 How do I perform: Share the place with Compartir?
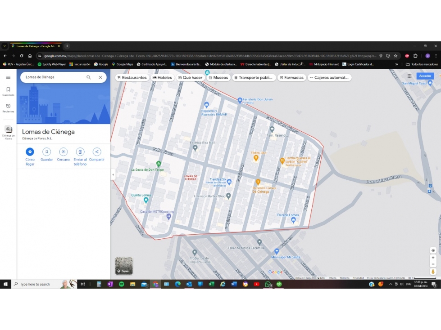pos(97,155)
